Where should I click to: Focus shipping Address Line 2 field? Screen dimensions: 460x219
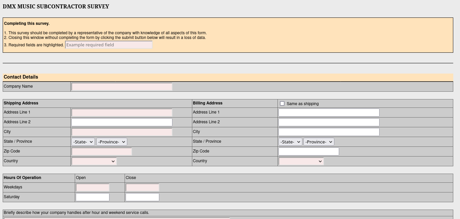122,122
